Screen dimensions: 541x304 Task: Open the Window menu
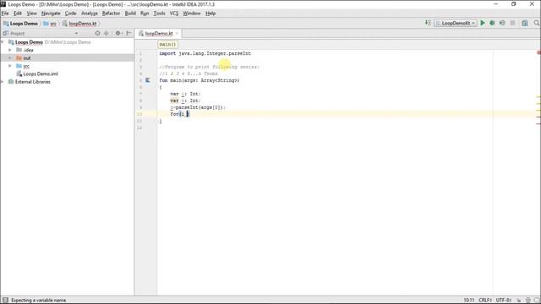click(x=192, y=14)
